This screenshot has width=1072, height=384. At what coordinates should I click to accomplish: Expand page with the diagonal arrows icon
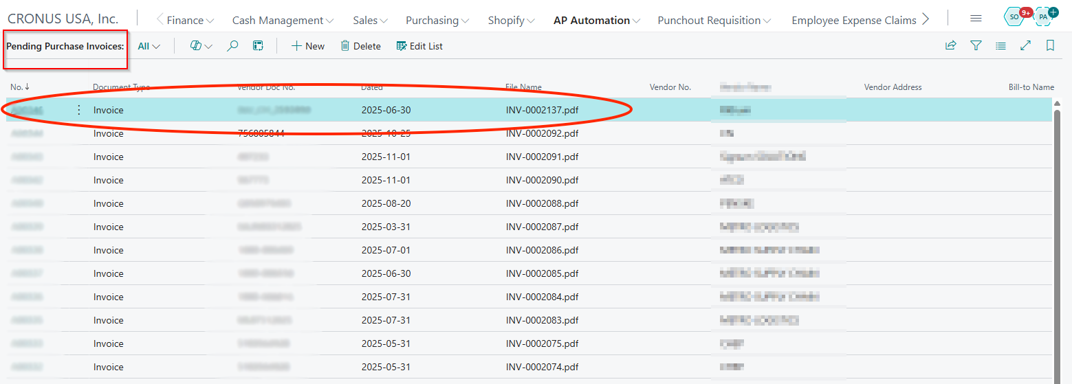pos(1025,46)
